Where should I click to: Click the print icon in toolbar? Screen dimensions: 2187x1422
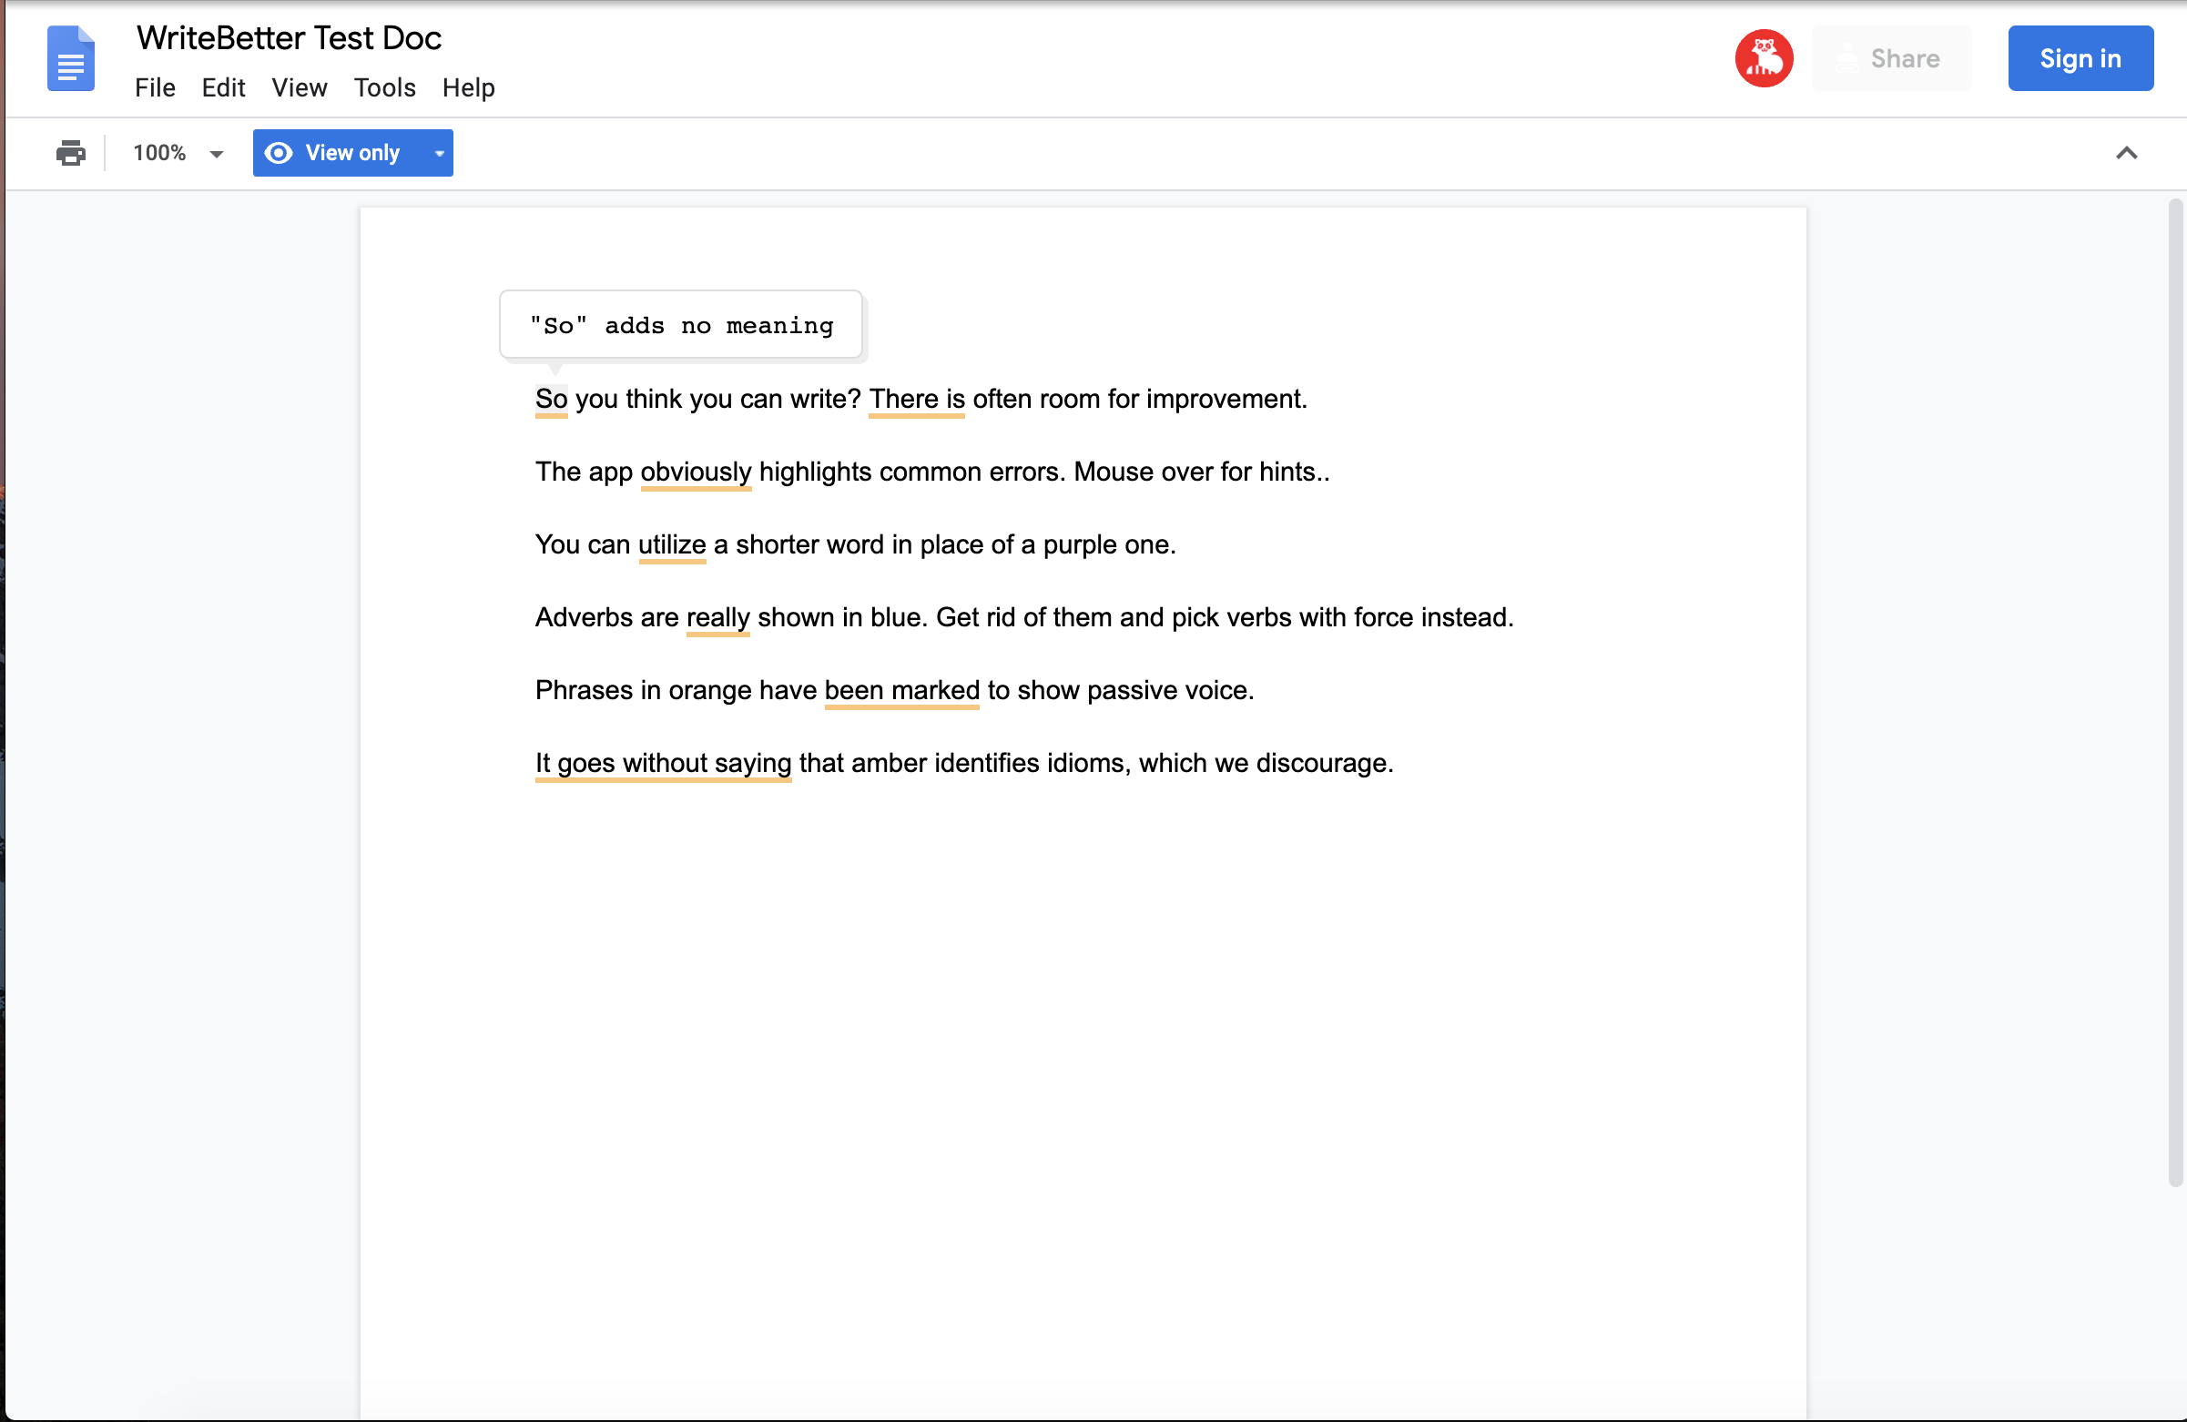click(x=71, y=153)
